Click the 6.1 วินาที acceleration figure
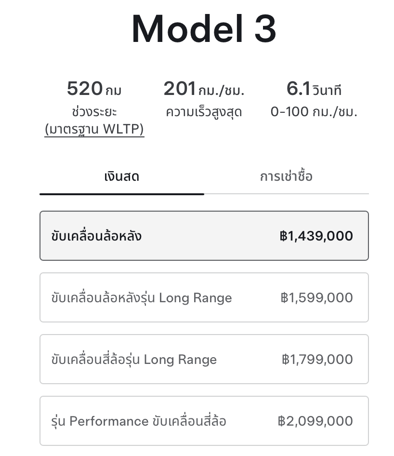 (x=314, y=89)
